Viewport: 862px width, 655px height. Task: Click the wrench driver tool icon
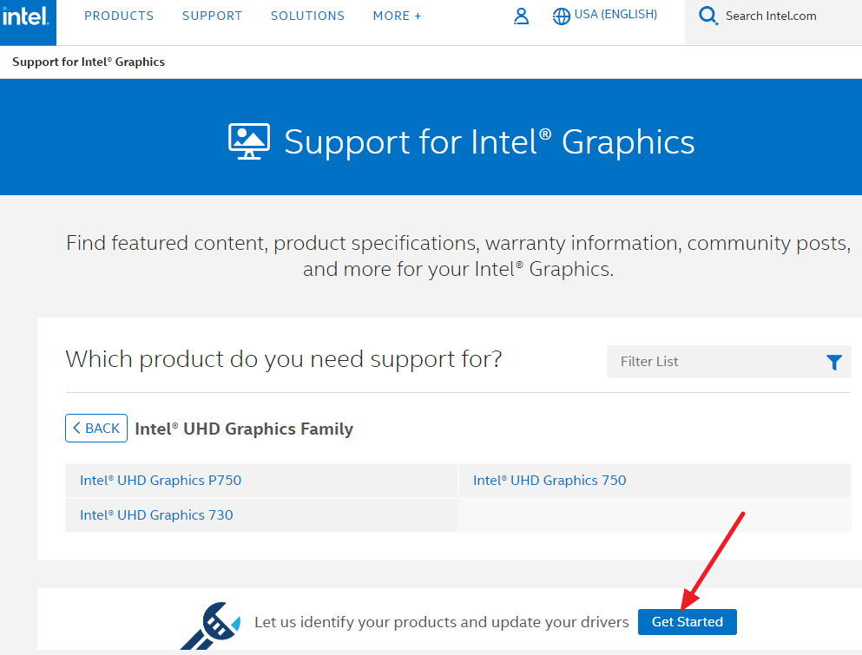click(211, 626)
